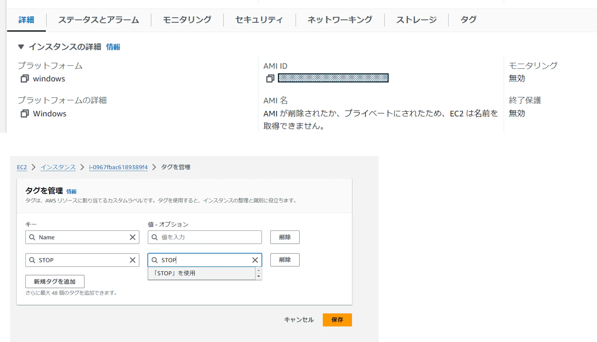
Task: Click the AMI 名 error message text
Action: coord(381,120)
